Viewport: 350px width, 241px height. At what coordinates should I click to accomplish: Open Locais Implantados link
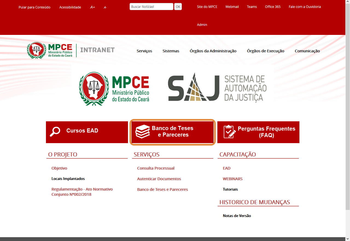68,179
